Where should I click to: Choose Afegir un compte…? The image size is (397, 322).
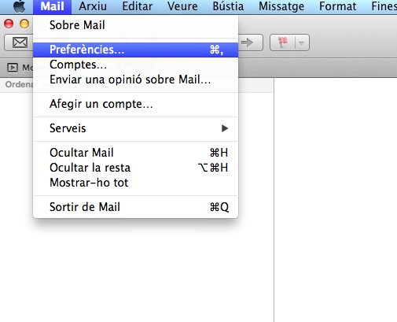coord(135,104)
